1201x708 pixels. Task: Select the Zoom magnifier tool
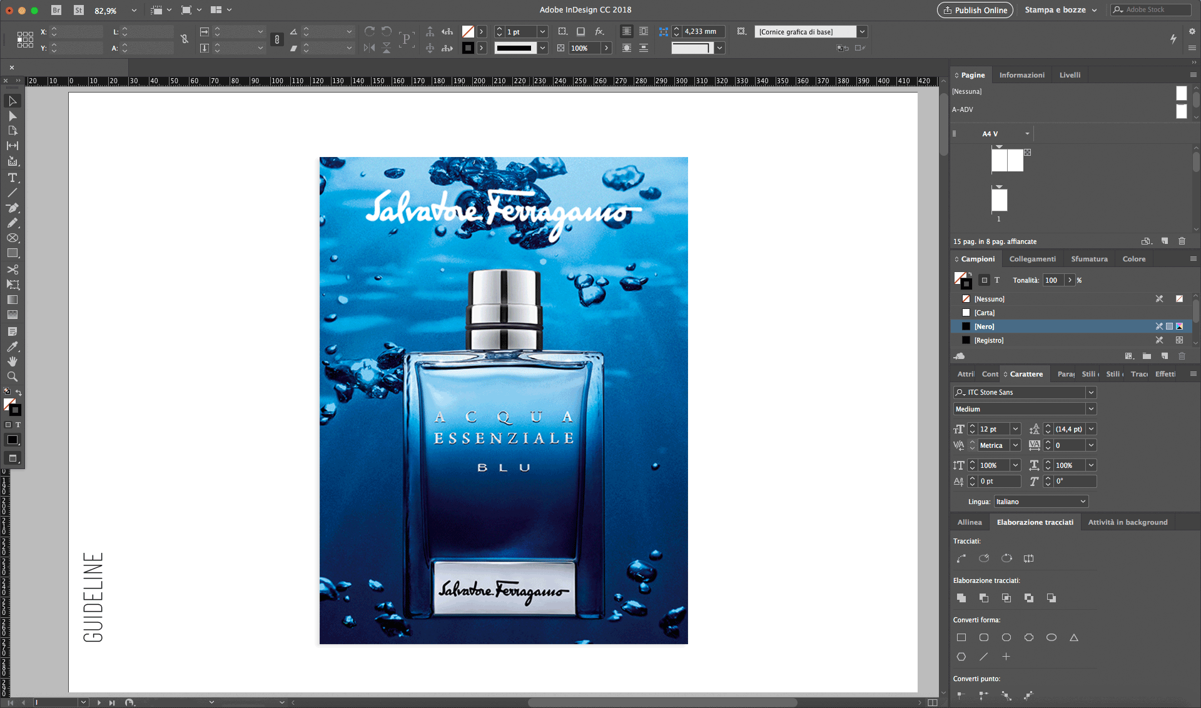(13, 377)
